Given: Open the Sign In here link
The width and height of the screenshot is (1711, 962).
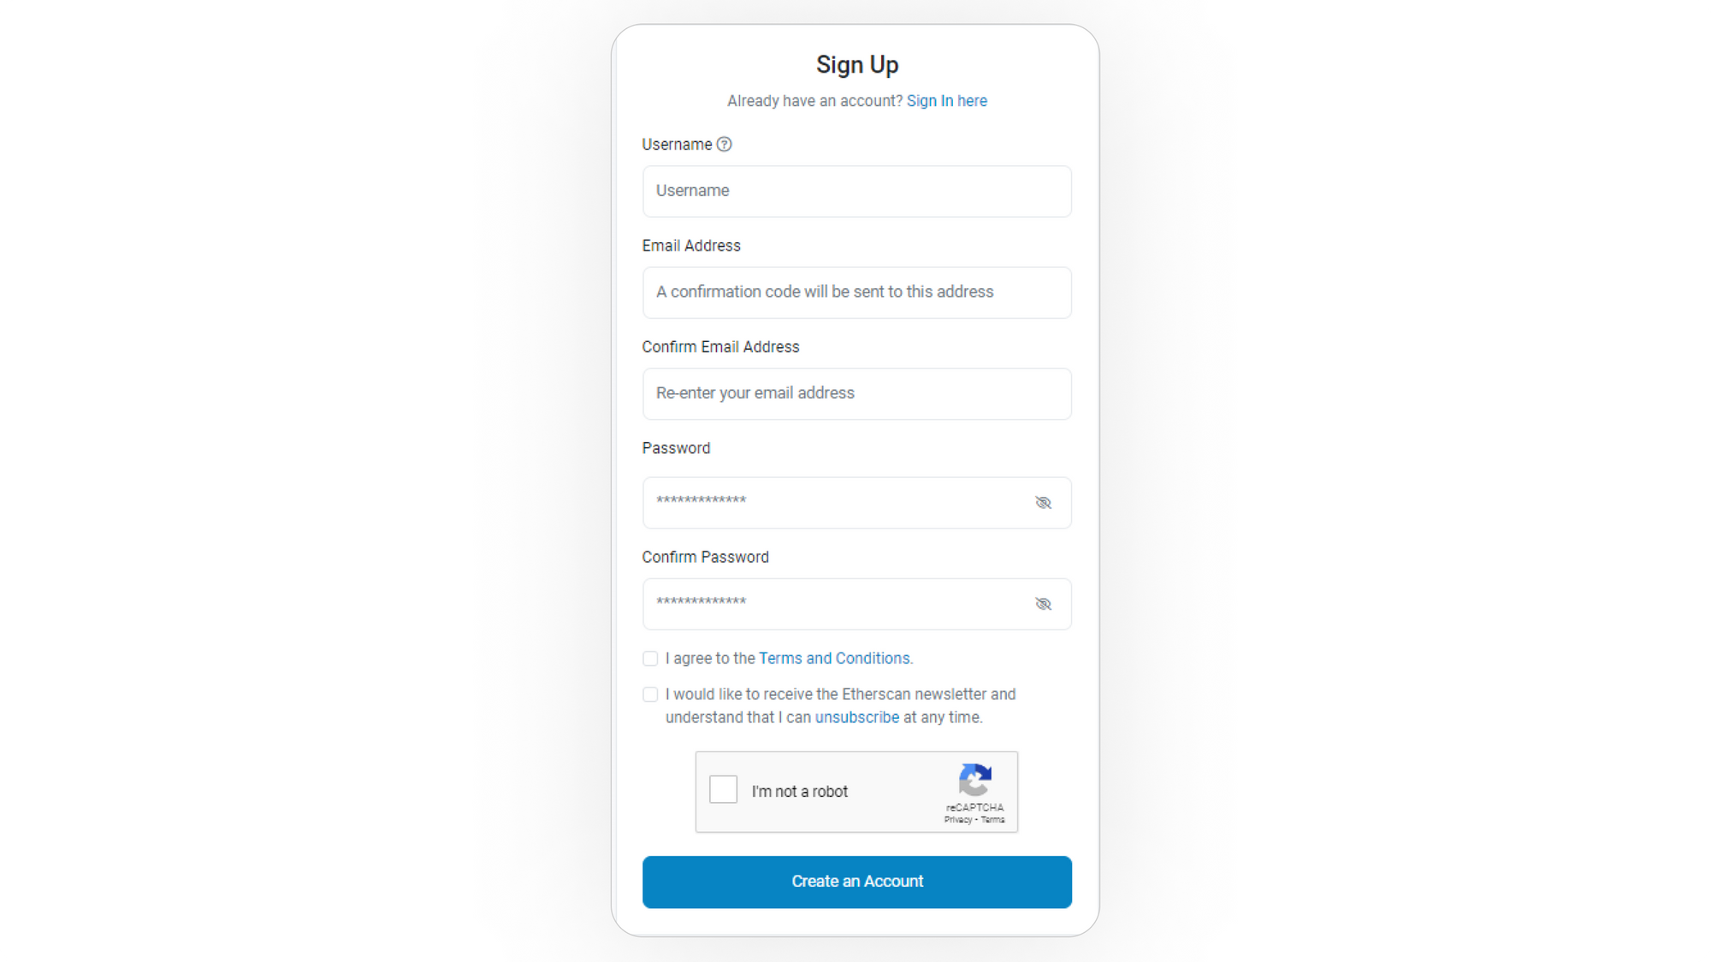Looking at the screenshot, I should (x=946, y=101).
